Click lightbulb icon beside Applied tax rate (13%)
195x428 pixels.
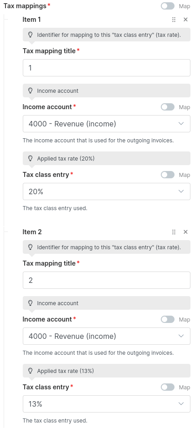pos(31,371)
